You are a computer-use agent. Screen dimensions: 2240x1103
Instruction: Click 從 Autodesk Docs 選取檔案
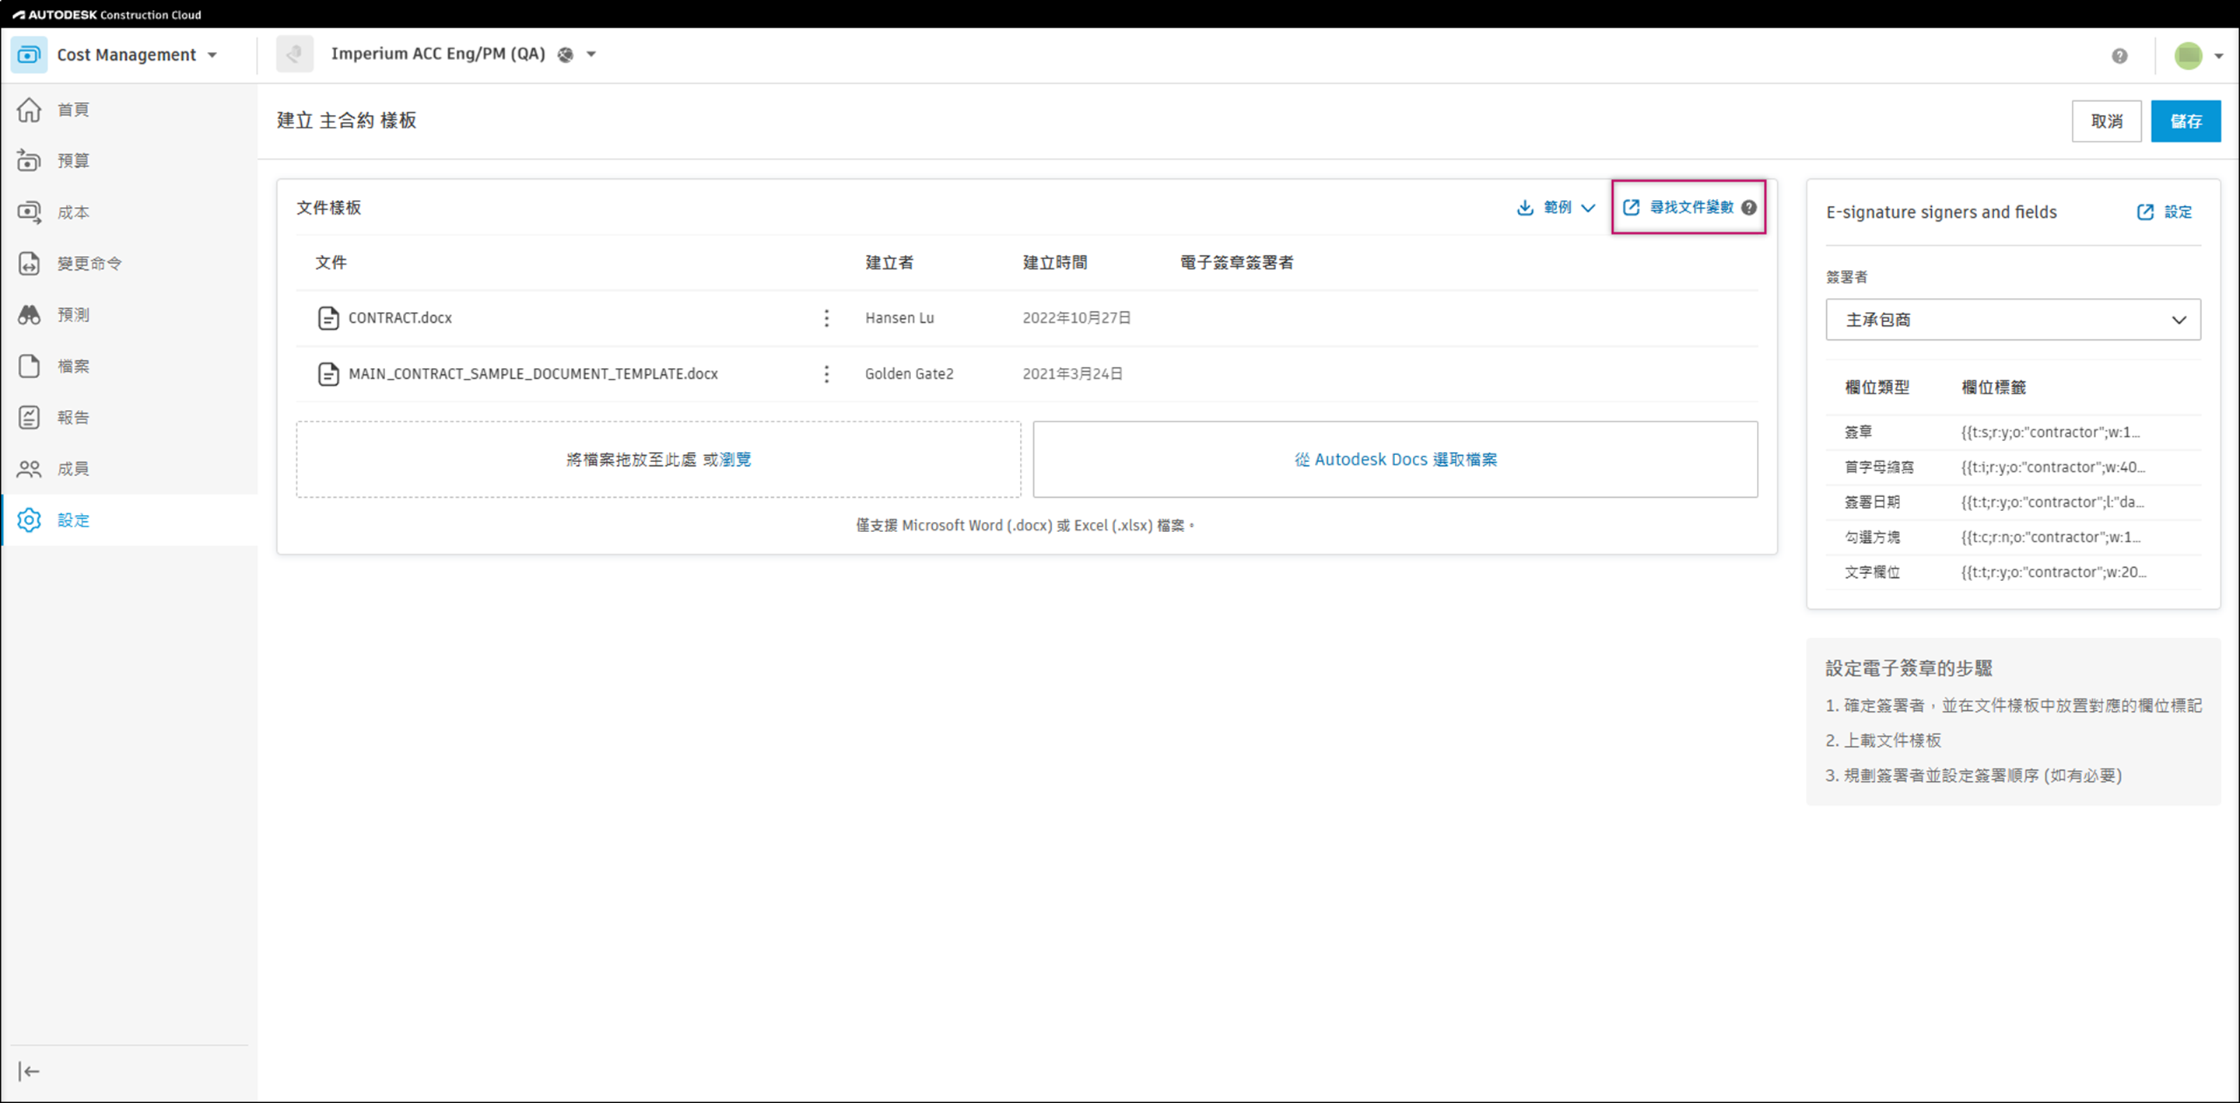click(1395, 459)
